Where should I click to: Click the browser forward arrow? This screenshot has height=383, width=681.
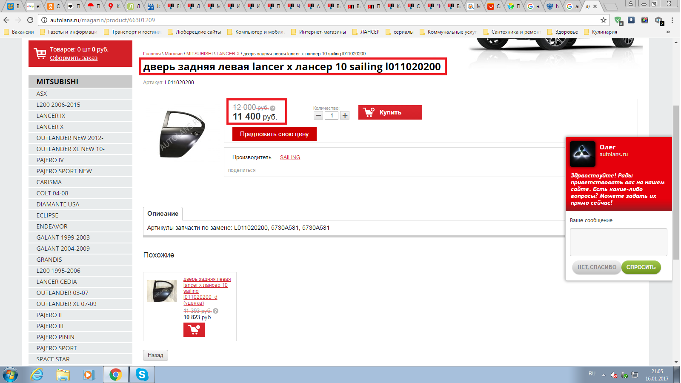(18, 20)
